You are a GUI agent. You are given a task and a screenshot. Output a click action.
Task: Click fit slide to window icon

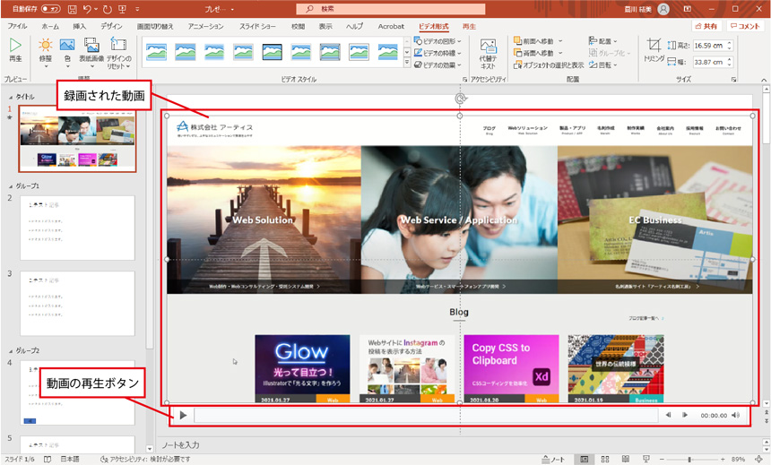tap(758, 459)
